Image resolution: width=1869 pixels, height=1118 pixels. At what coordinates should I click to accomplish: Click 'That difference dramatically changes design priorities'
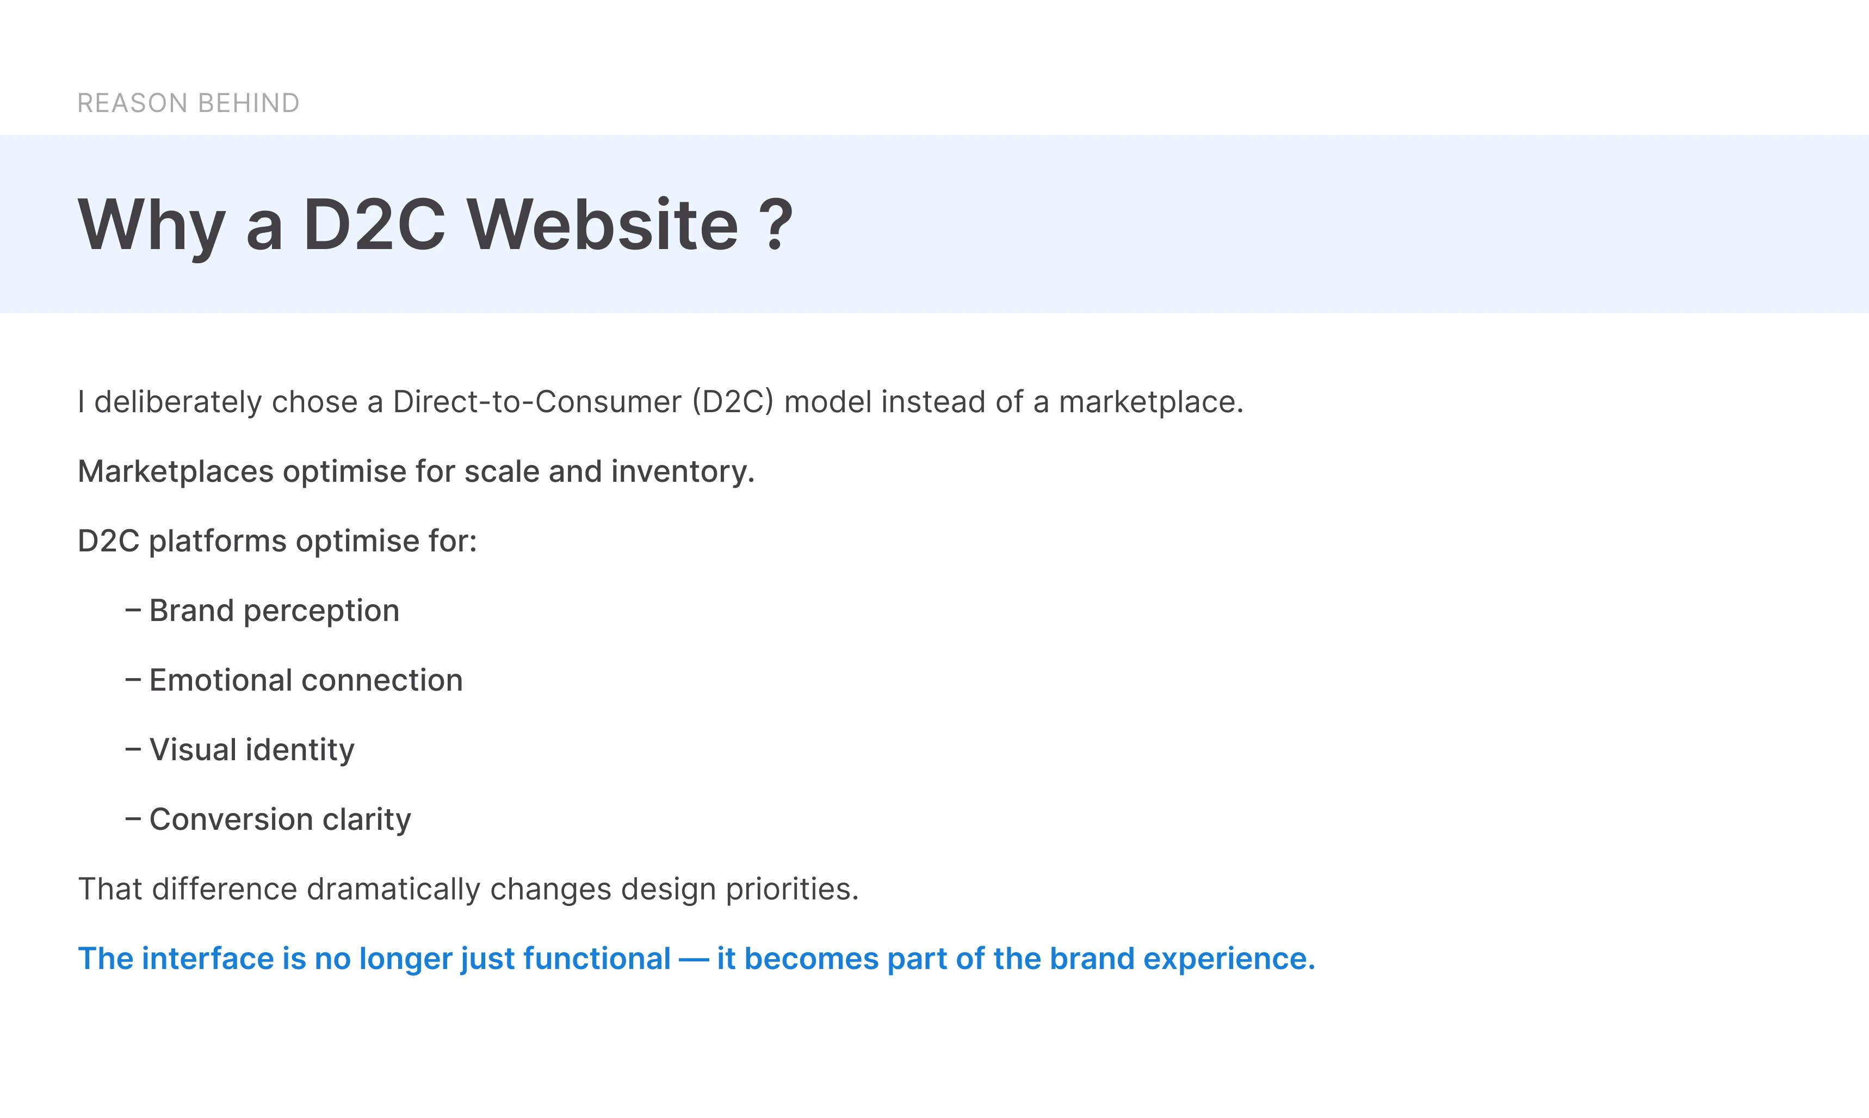[x=468, y=890]
